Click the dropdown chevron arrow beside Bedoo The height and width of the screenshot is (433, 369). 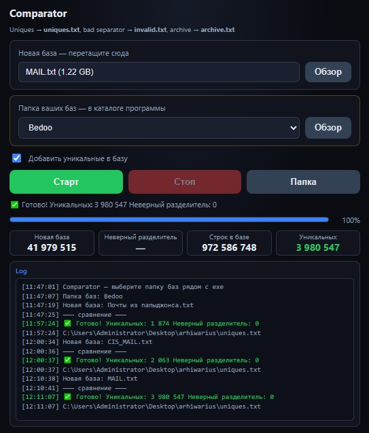click(293, 128)
